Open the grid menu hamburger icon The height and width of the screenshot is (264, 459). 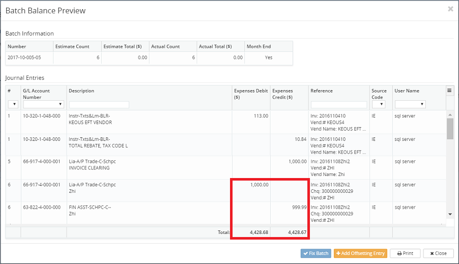click(x=449, y=91)
